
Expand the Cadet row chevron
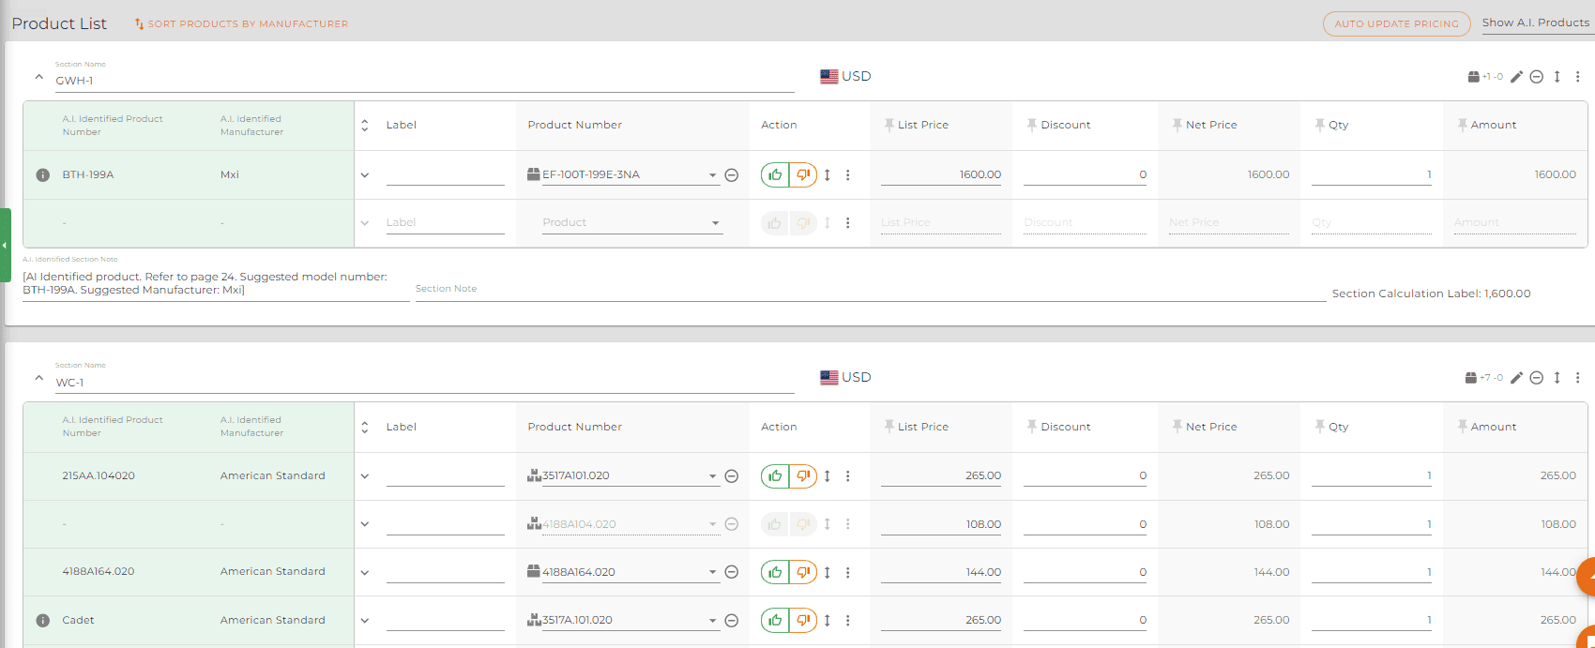click(x=365, y=621)
